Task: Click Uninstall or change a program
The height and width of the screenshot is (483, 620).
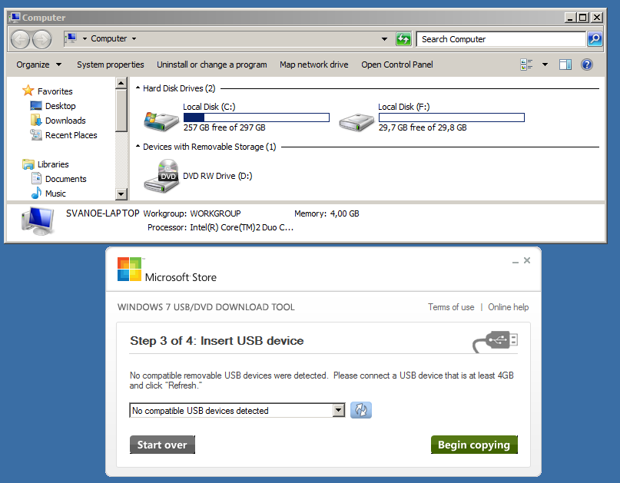Action: [x=212, y=65]
